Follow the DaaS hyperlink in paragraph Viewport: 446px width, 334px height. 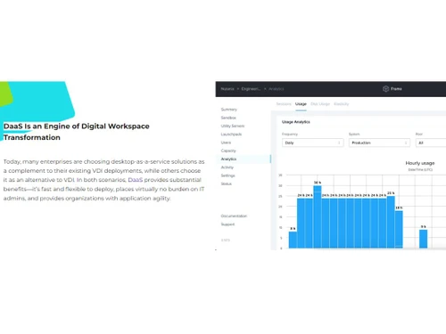coord(136,180)
